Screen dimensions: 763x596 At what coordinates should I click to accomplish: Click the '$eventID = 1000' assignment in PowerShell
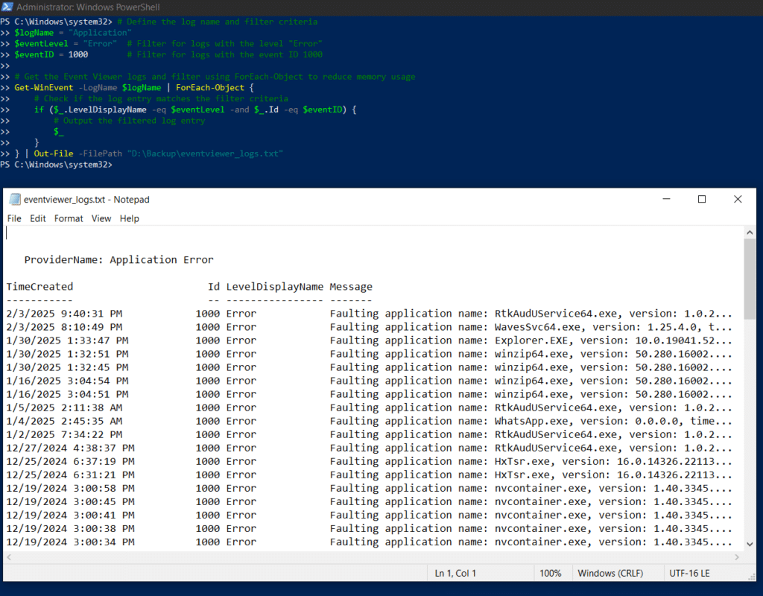[51, 54]
